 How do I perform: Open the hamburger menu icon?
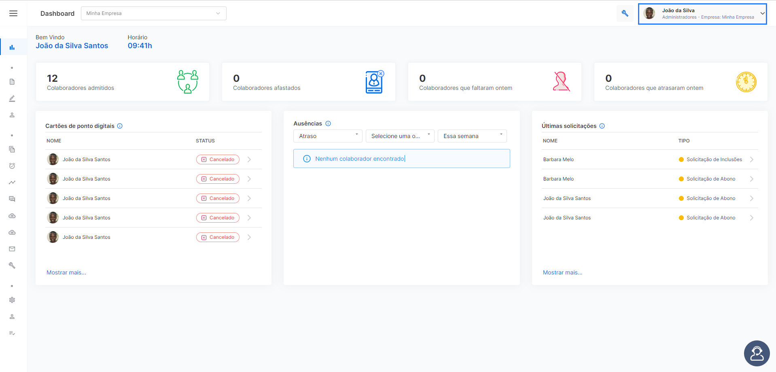click(13, 13)
